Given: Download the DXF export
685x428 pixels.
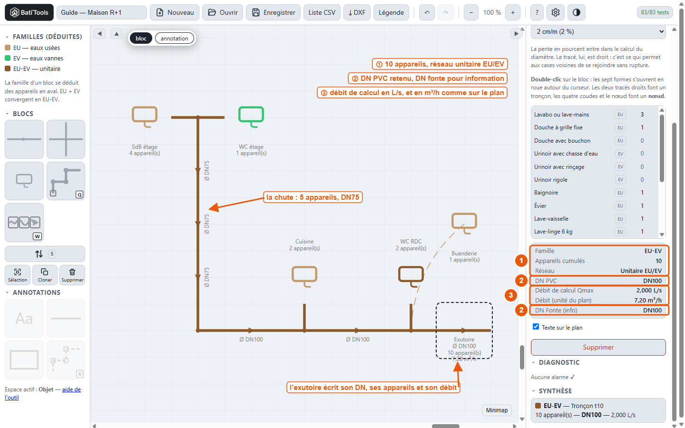Looking at the screenshot, I should (x=357, y=12).
